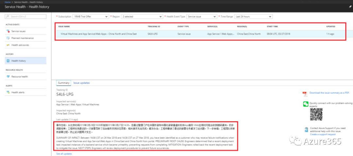
Task: Click the Resource health heart icon
Action: click(8, 77)
